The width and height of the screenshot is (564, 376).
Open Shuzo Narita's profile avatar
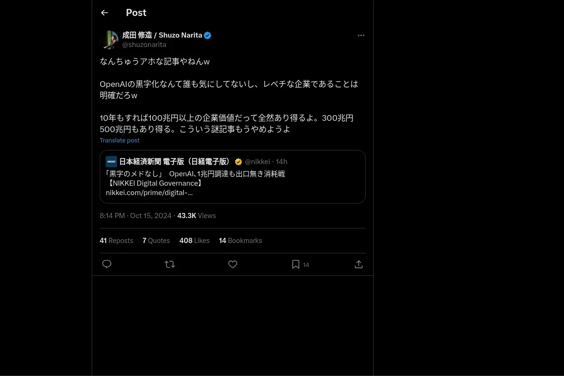[109, 40]
